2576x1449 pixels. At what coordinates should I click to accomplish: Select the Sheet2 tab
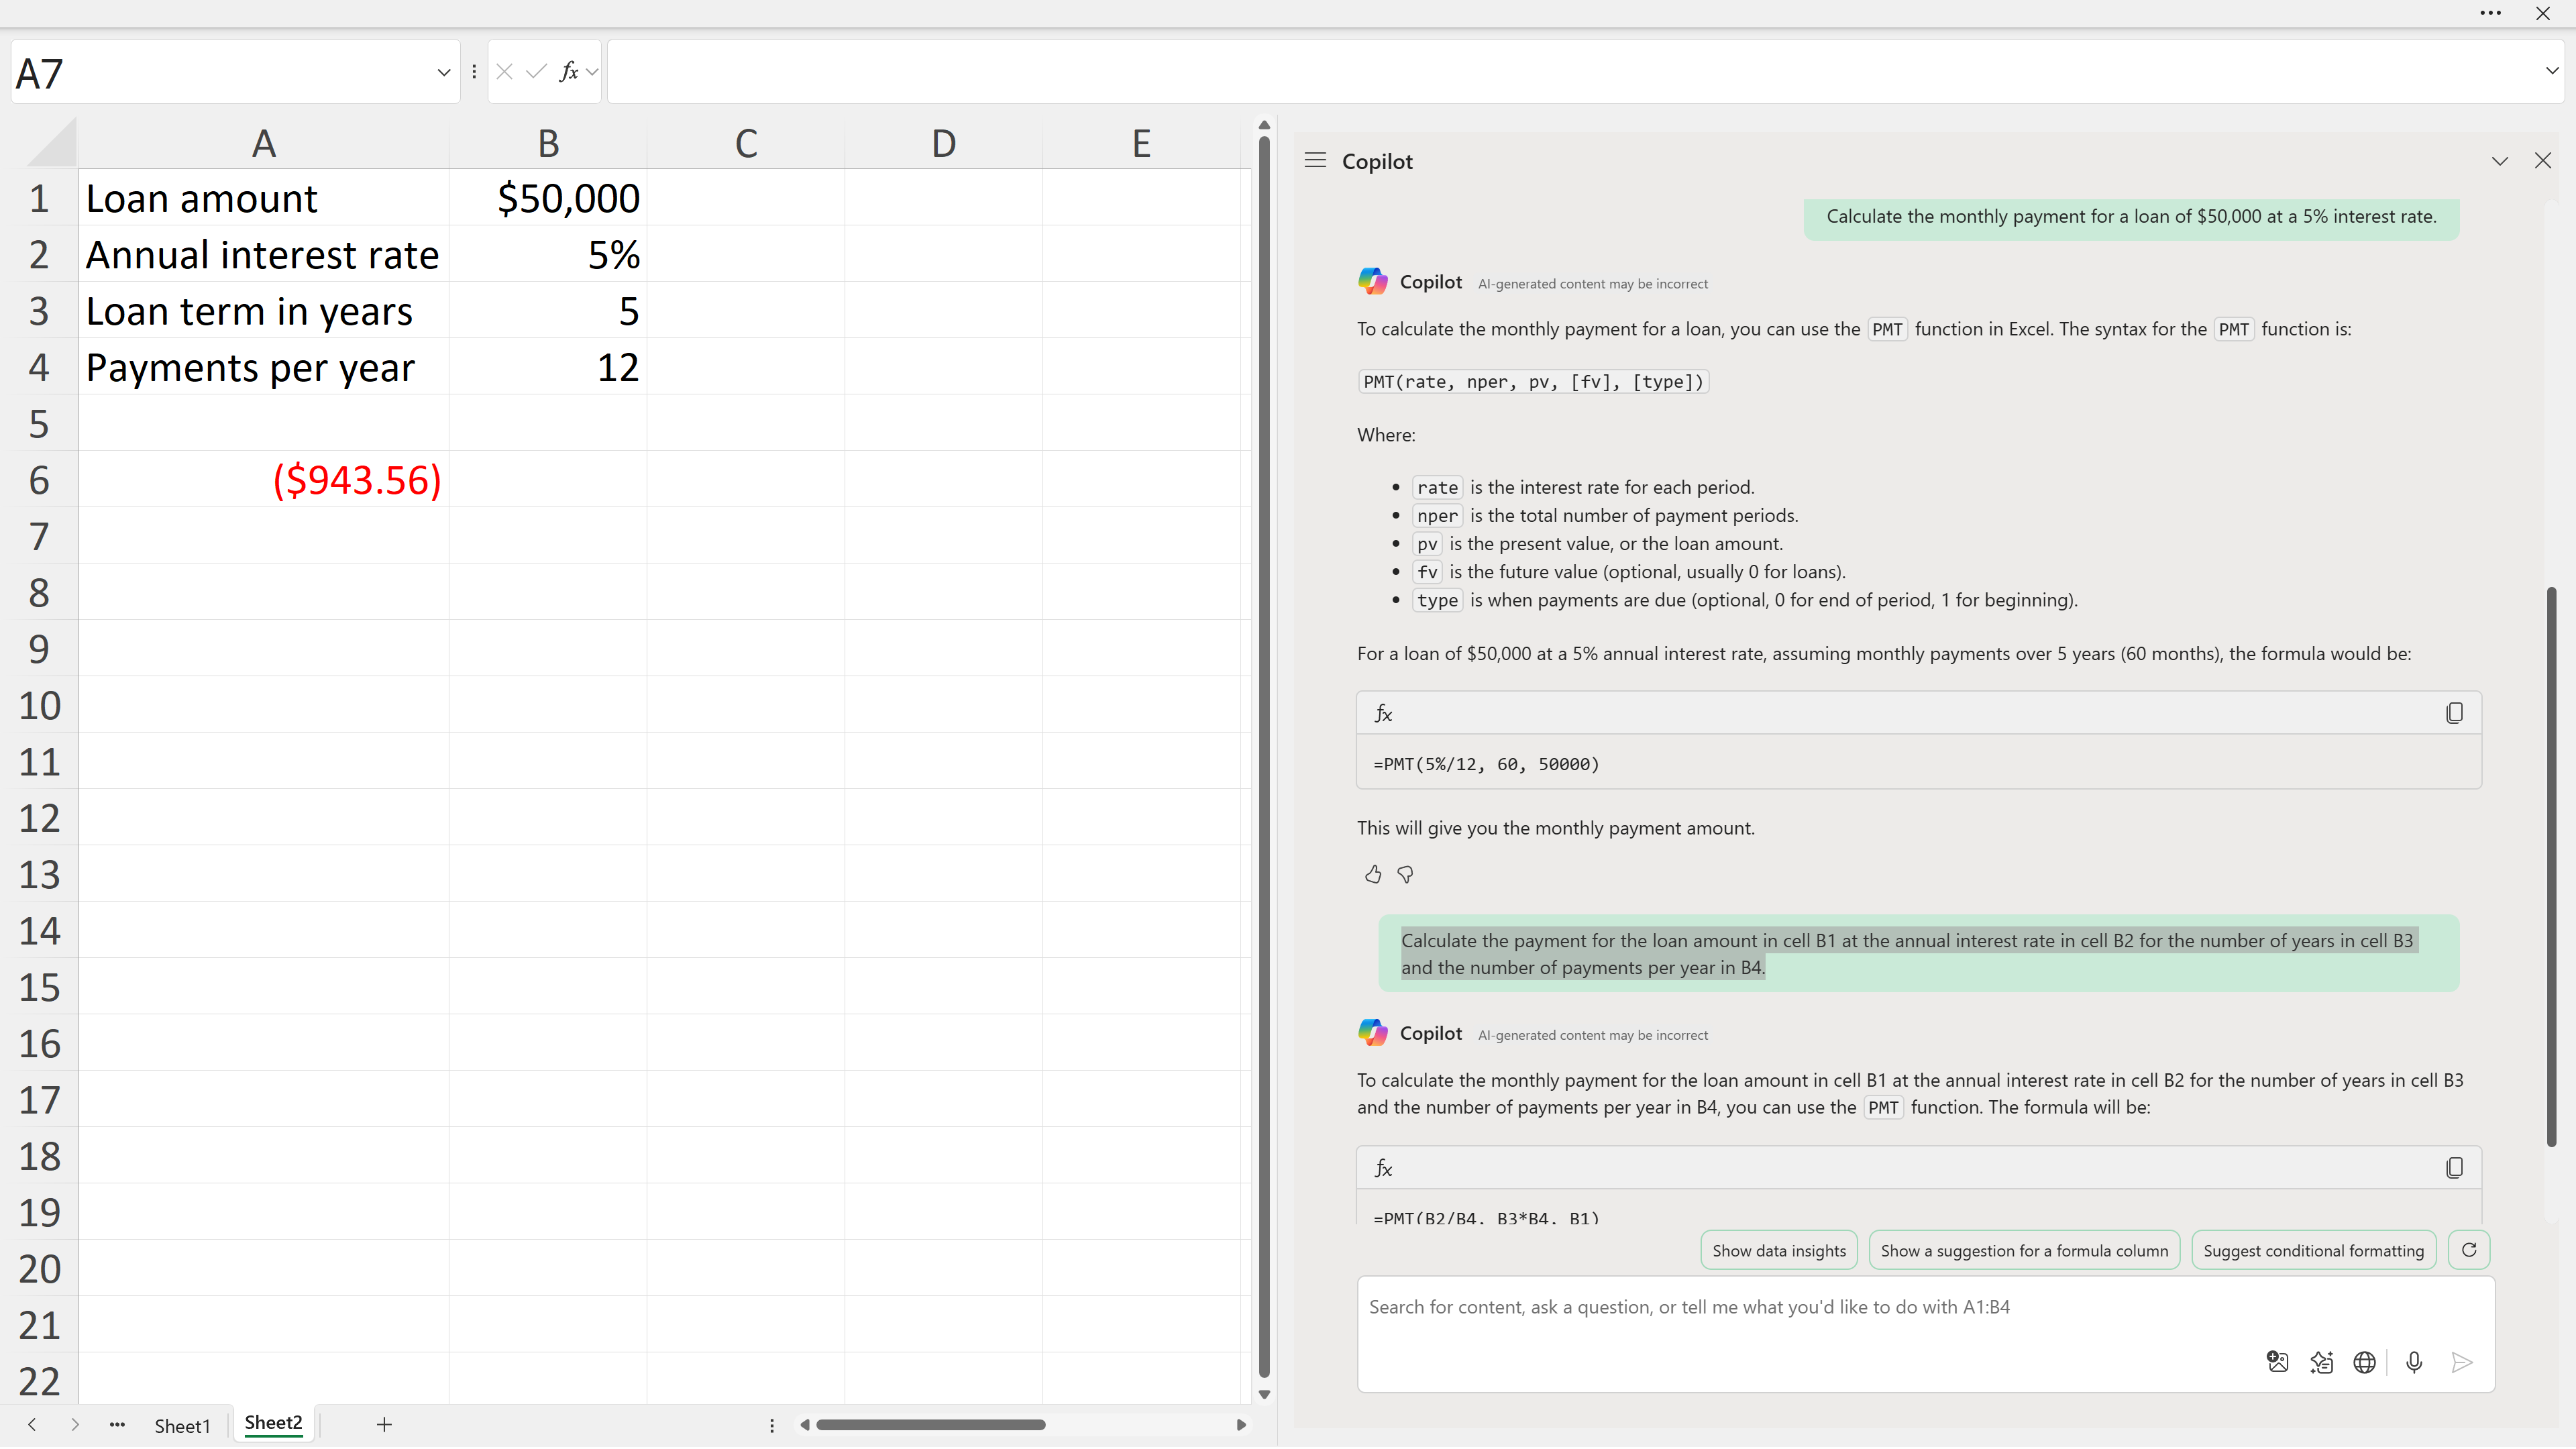(x=273, y=1424)
